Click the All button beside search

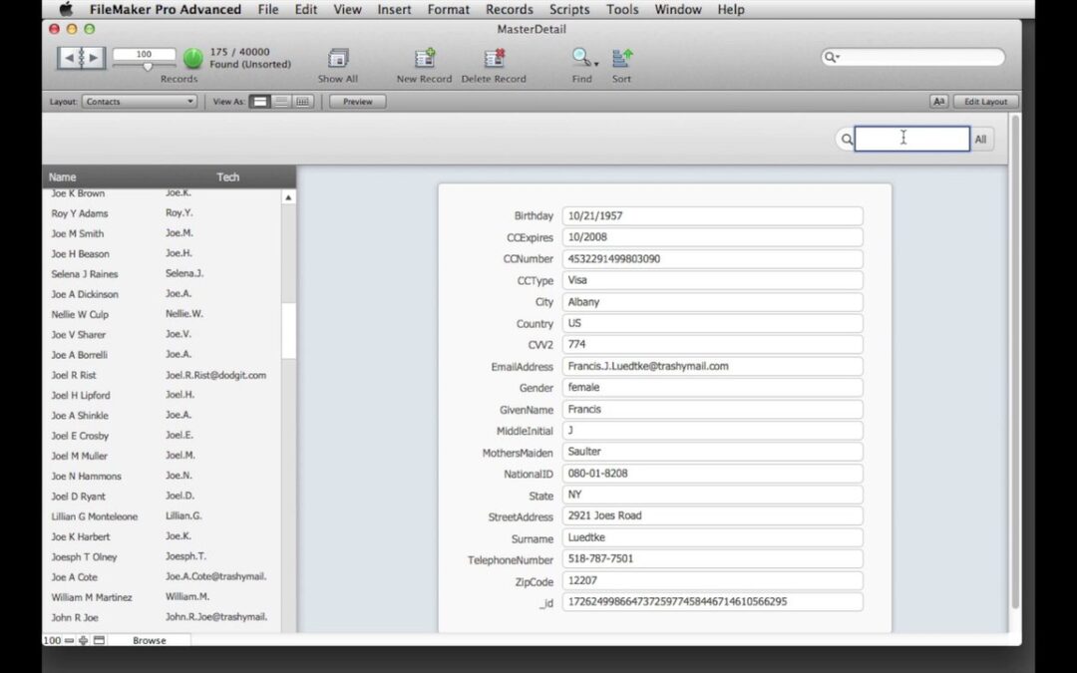pyautogui.click(x=981, y=140)
